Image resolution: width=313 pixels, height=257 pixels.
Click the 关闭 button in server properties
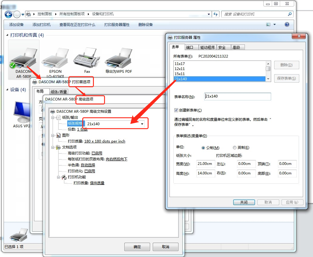244,202
